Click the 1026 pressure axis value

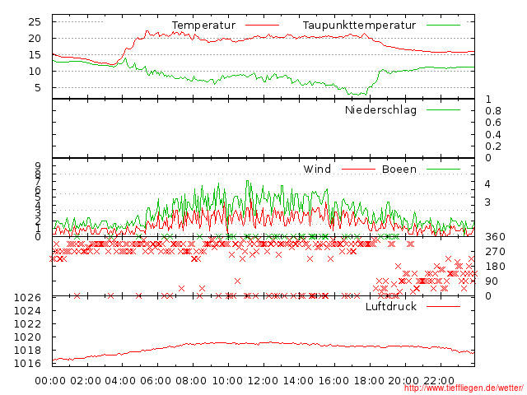click(x=27, y=298)
